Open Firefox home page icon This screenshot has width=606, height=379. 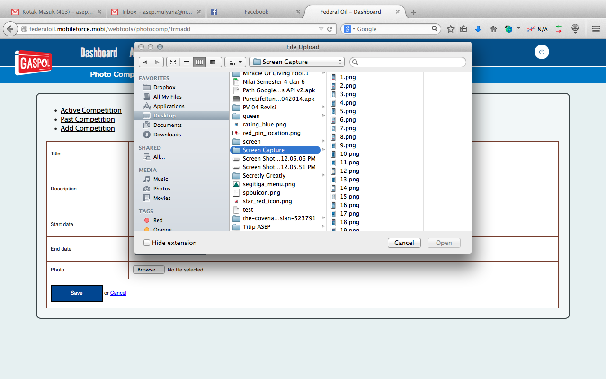click(493, 29)
